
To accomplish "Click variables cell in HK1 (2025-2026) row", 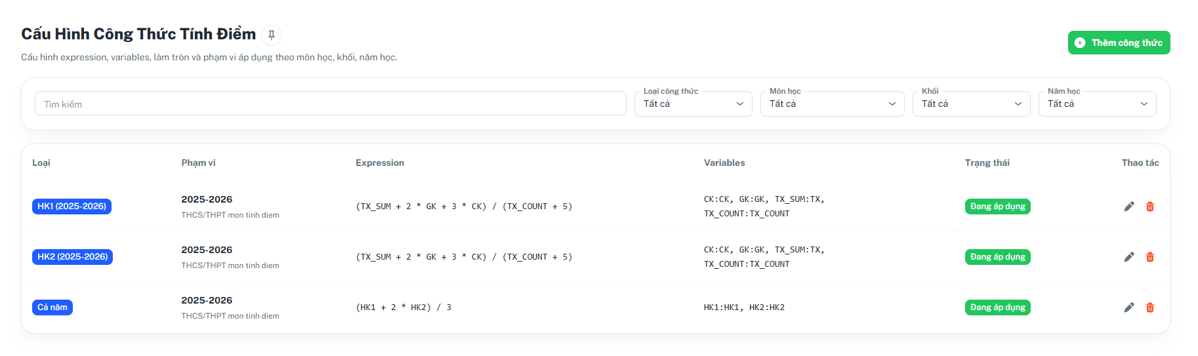I will (764, 207).
